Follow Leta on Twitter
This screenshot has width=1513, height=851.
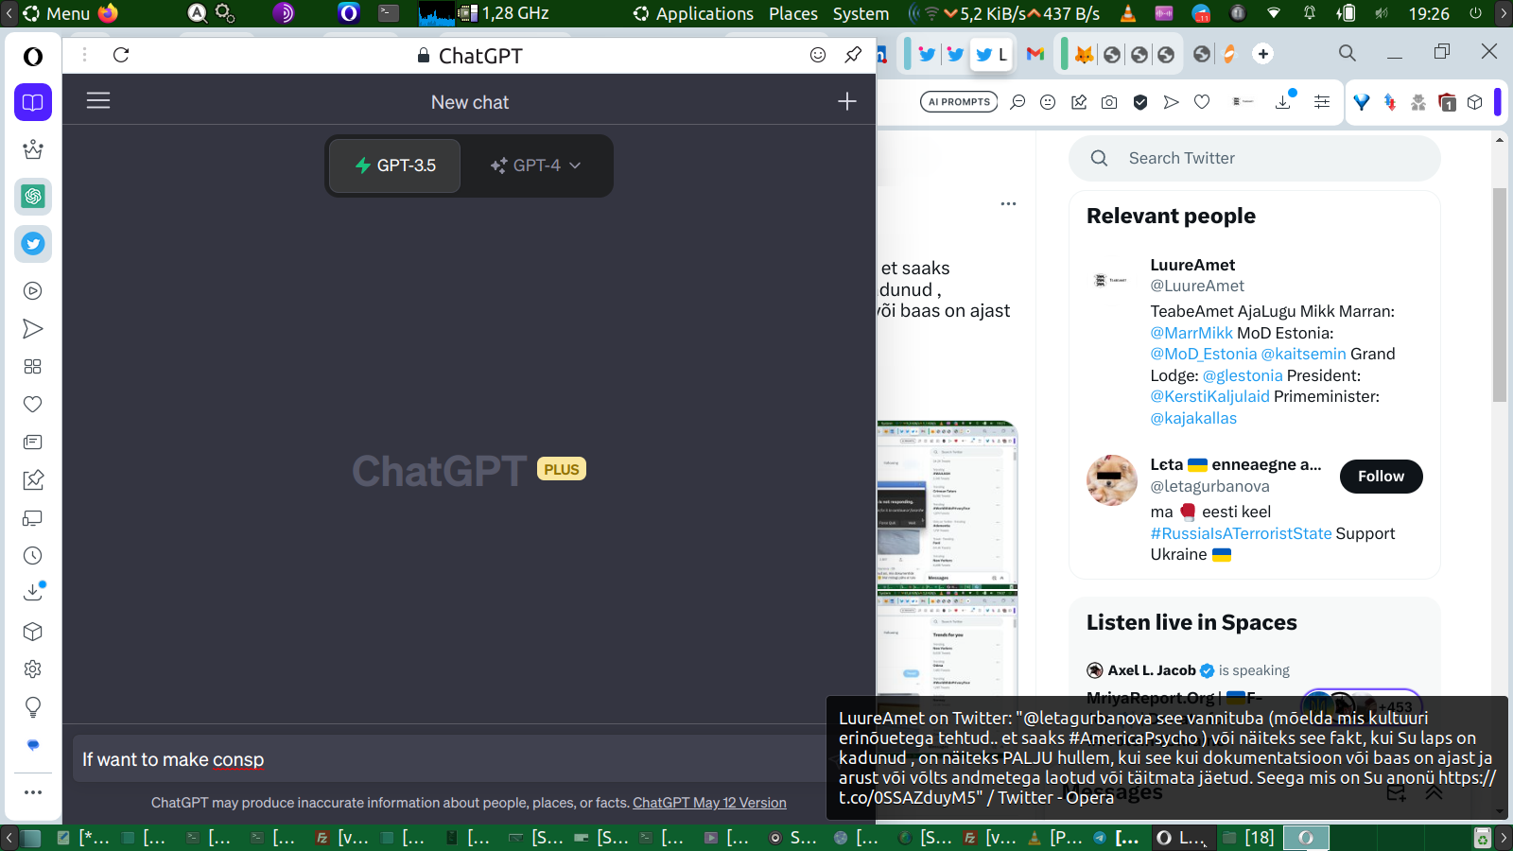(x=1382, y=477)
